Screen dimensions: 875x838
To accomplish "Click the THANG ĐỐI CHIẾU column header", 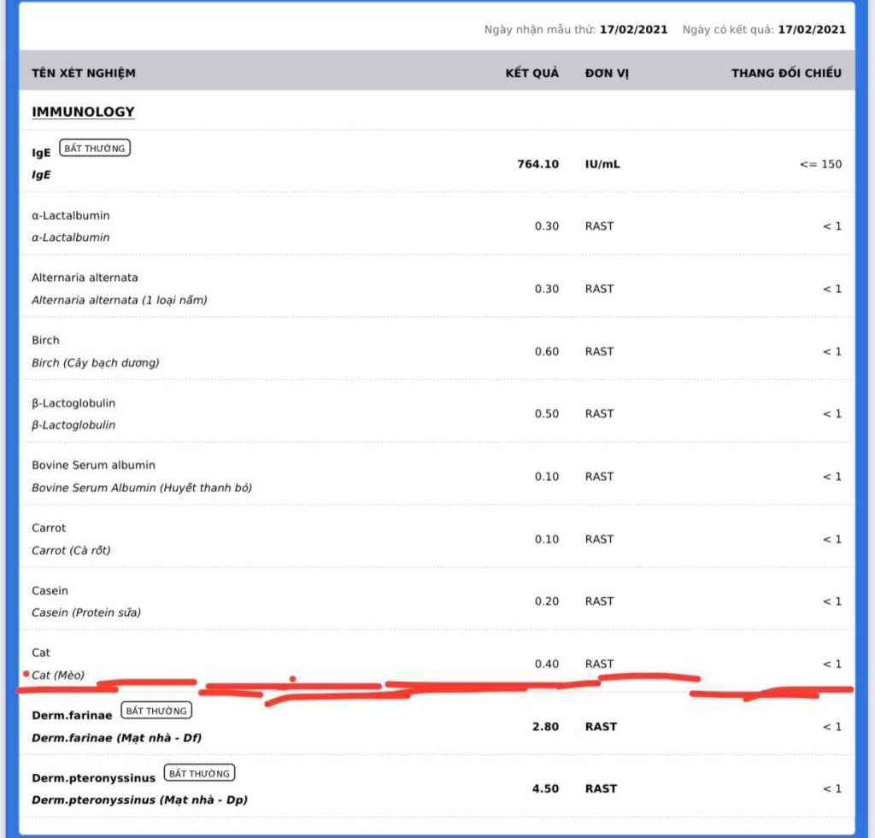I will coord(786,73).
